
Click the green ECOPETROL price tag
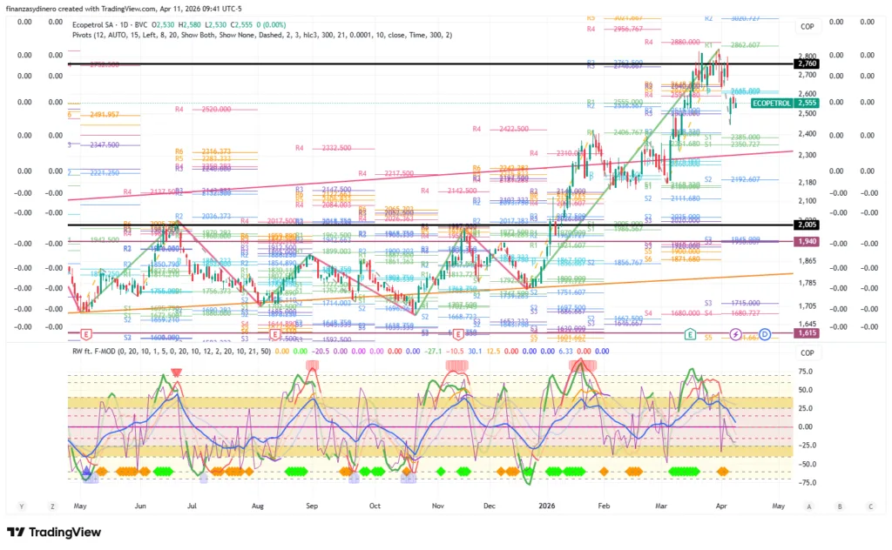770,103
